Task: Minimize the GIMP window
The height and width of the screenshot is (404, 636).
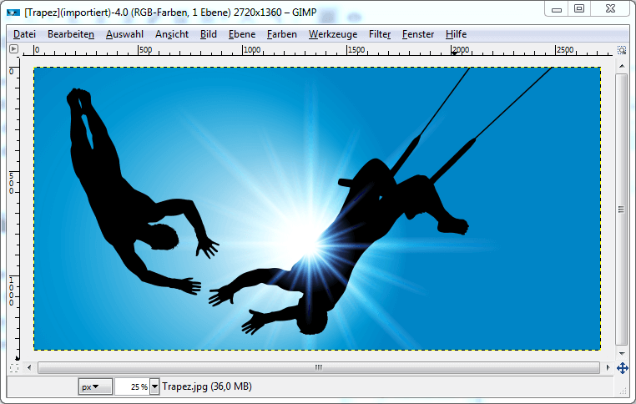Action: tap(557, 9)
